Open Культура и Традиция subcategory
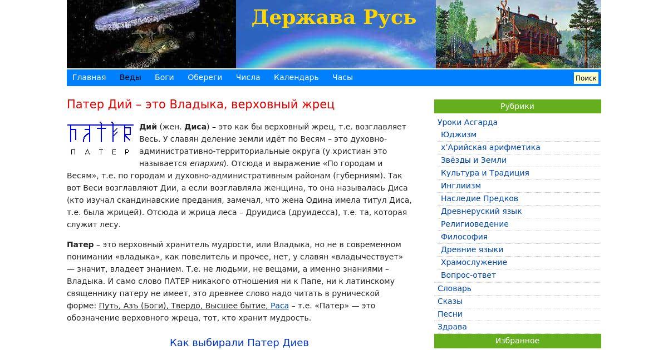Viewport: 668px width, 350px height. pyautogui.click(x=485, y=173)
